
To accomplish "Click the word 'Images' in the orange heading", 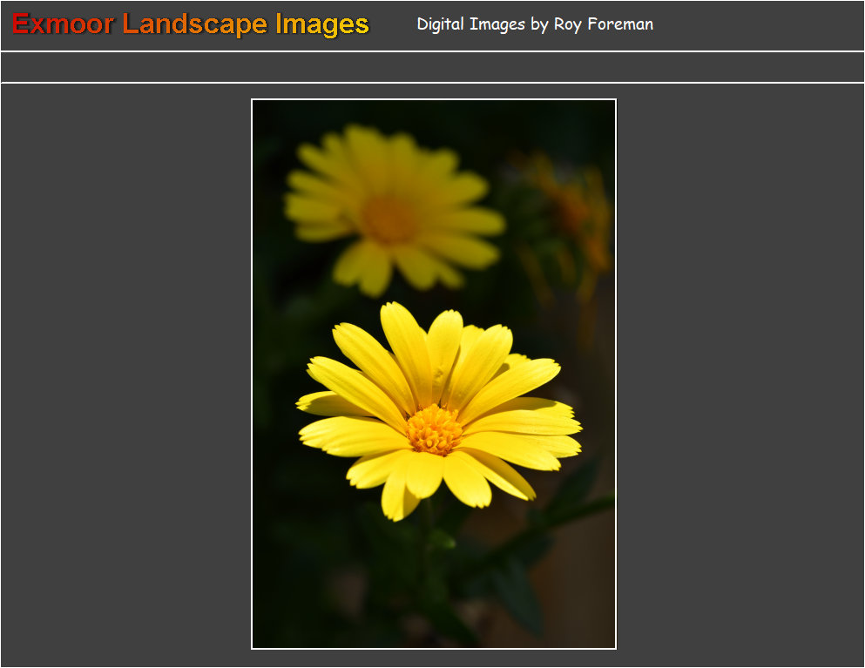I will (321, 24).
